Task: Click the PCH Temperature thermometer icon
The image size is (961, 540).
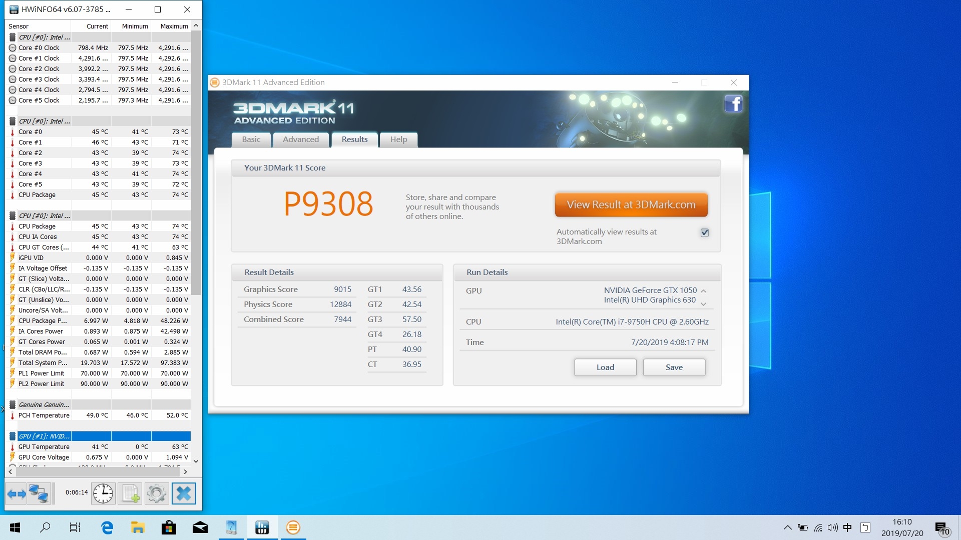Action: coord(13,415)
